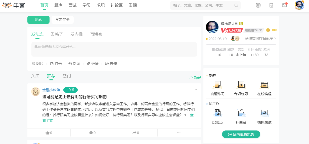The image size is (309, 144).
Task: Click the gold coin icon
Action: pos(268,30)
